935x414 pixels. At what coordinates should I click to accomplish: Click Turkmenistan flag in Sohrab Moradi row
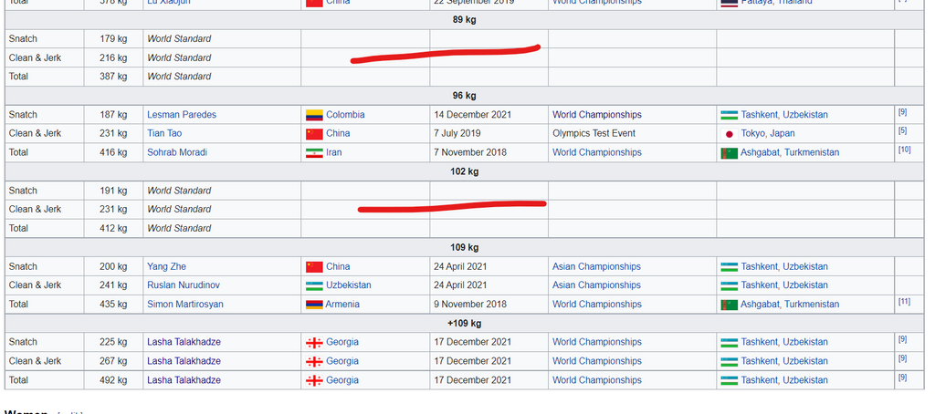tap(729, 152)
